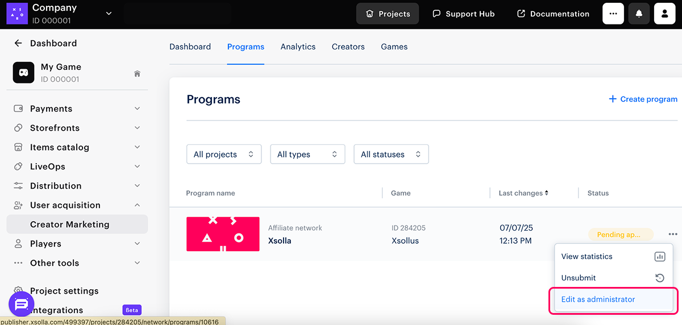The height and width of the screenshot is (325, 682).
Task: Open the chat support bubble icon
Action: [22, 305]
